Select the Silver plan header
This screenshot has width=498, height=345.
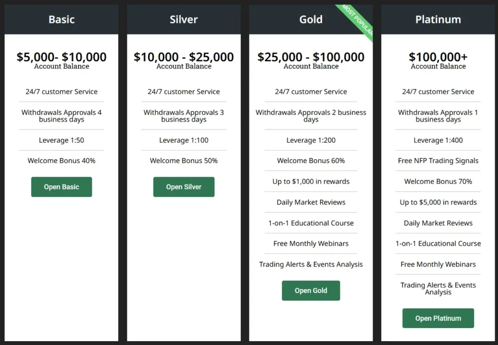point(183,19)
